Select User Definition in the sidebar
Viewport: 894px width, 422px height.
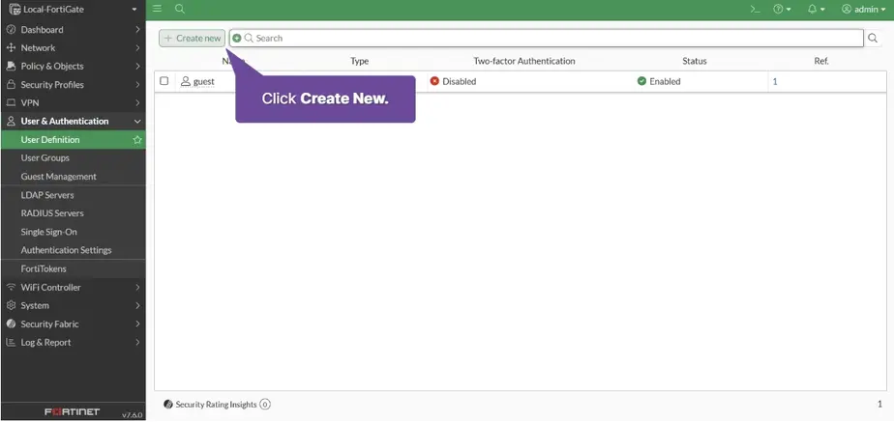click(73, 139)
